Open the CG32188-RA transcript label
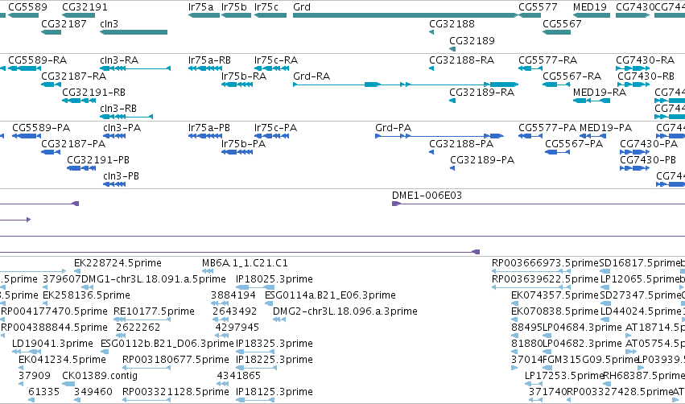The width and height of the screenshot is (685, 404). click(x=462, y=60)
